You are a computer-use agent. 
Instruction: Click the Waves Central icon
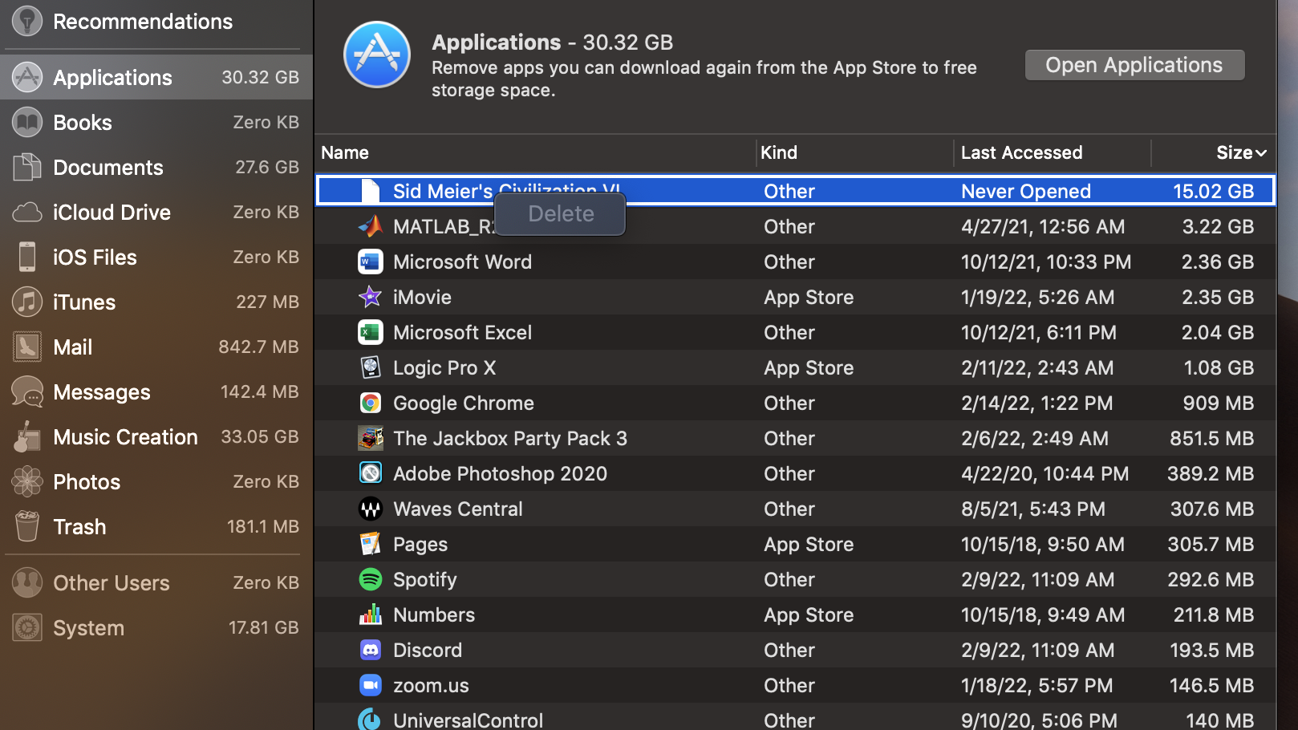(370, 509)
